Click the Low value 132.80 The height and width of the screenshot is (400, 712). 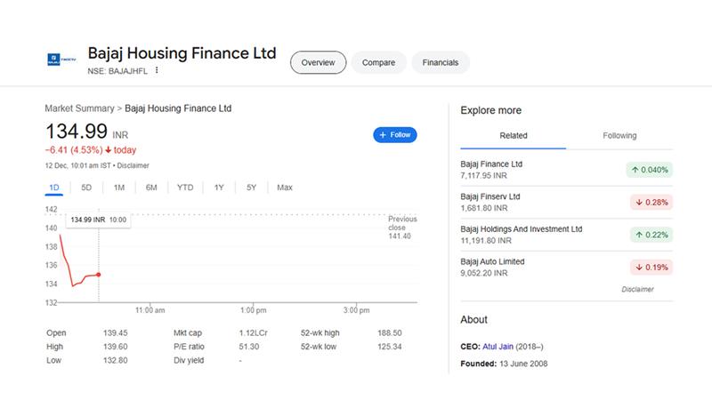[116, 360]
